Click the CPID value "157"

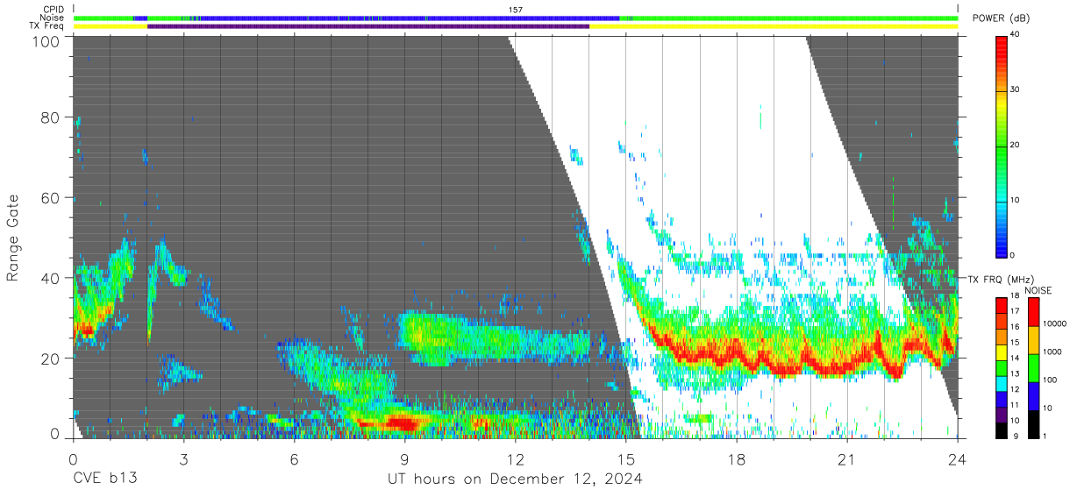pos(516,10)
